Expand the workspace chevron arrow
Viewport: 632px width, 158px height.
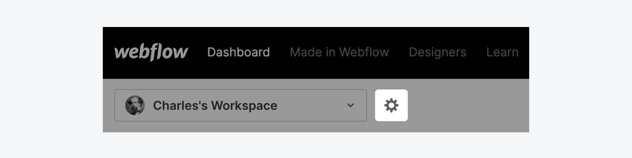tap(351, 105)
